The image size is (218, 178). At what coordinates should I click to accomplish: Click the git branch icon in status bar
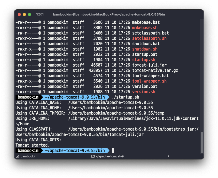point(168,156)
